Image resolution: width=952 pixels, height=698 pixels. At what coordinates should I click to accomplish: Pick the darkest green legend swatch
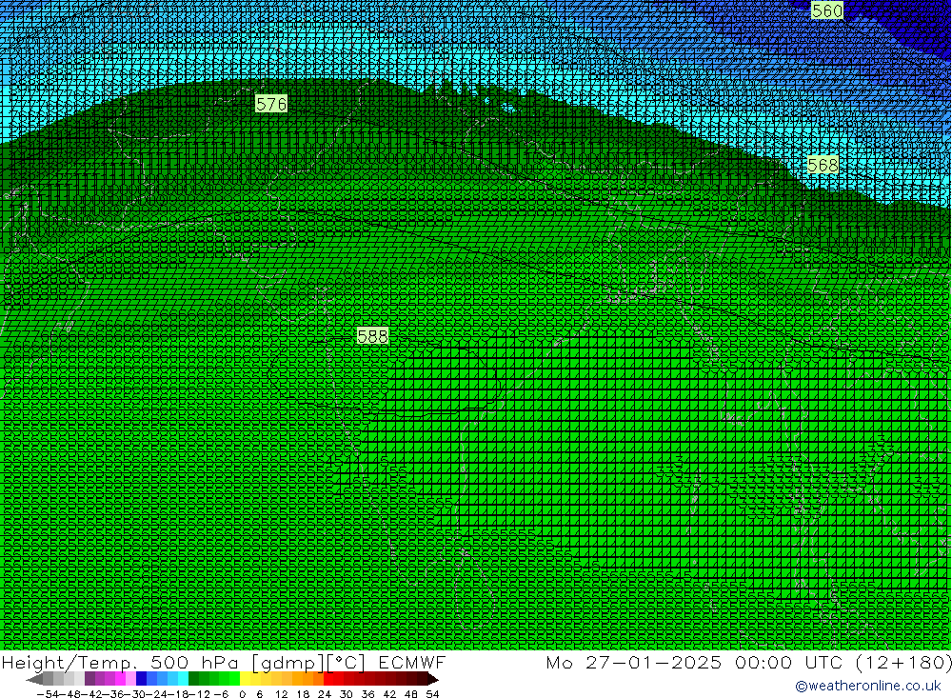(193, 679)
